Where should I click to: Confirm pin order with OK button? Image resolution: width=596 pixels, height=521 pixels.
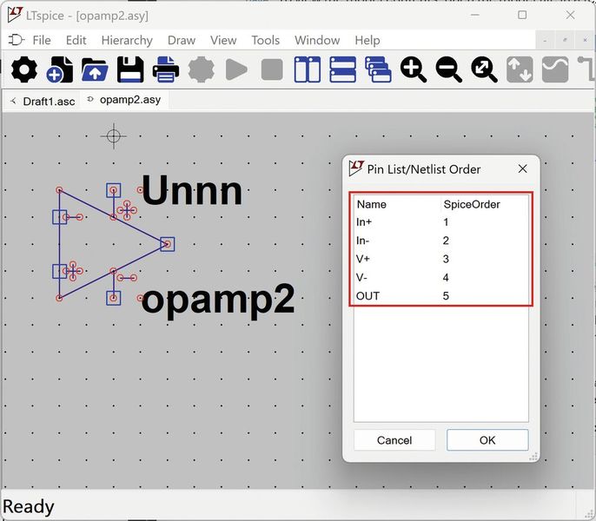[x=487, y=440]
